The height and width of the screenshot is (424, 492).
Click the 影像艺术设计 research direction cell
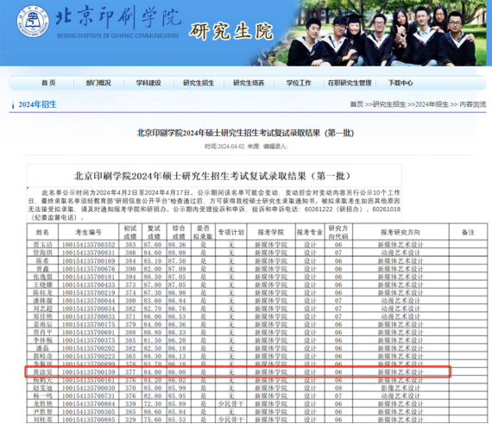(x=401, y=388)
